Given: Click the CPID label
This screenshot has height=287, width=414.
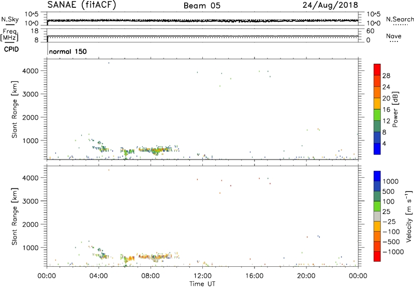Looking at the screenshot, I should (x=11, y=49).
